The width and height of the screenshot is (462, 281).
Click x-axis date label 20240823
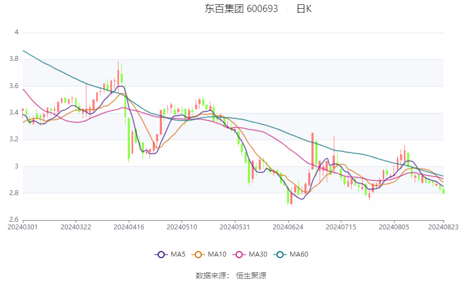(443, 227)
